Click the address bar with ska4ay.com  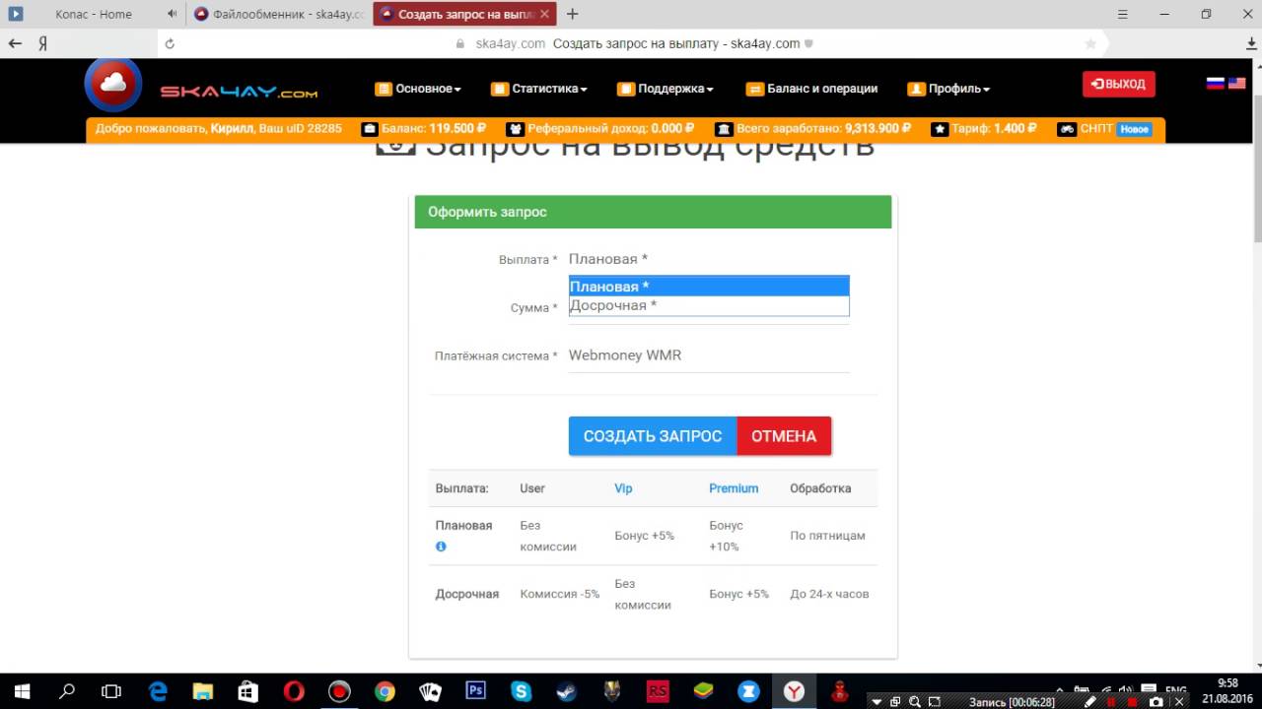[631, 43]
